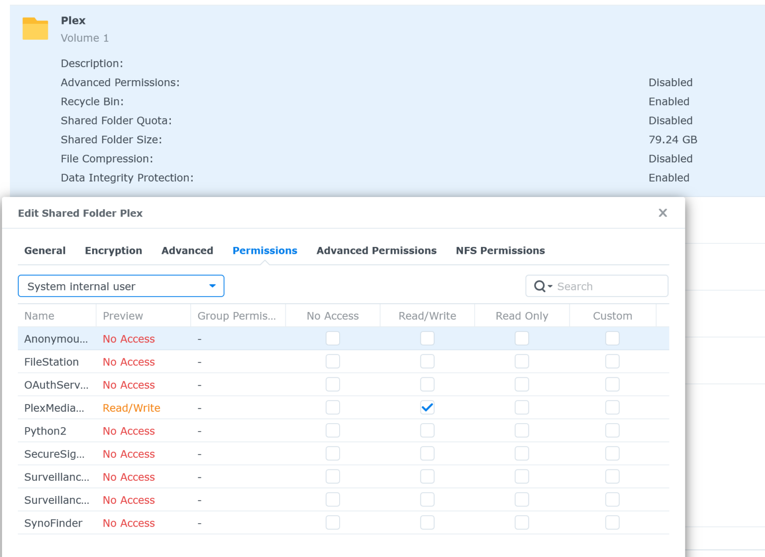This screenshot has width=765, height=557.
Task: Click the Custom column header
Action: (x=613, y=316)
